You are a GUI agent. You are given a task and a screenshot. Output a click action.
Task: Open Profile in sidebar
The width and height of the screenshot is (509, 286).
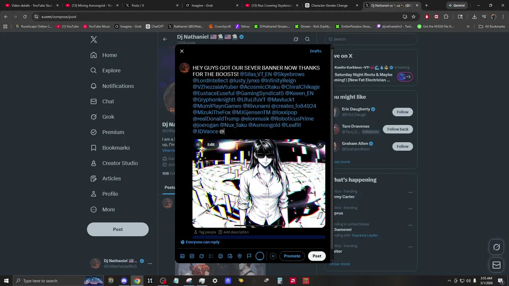click(x=105, y=194)
